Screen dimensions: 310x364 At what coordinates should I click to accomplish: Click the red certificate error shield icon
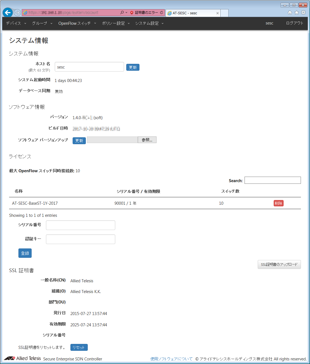tap(132, 13)
